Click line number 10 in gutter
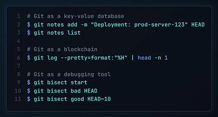218x117 pixels. [x=18, y=91]
